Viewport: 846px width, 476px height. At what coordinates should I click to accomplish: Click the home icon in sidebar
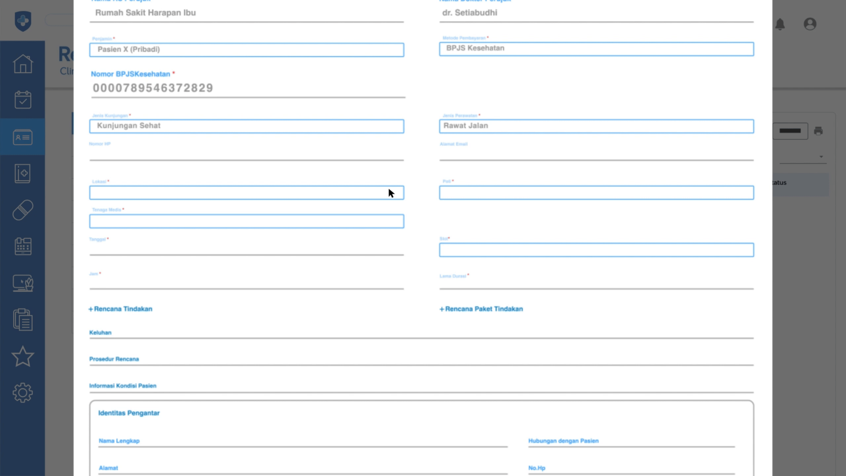click(x=23, y=63)
